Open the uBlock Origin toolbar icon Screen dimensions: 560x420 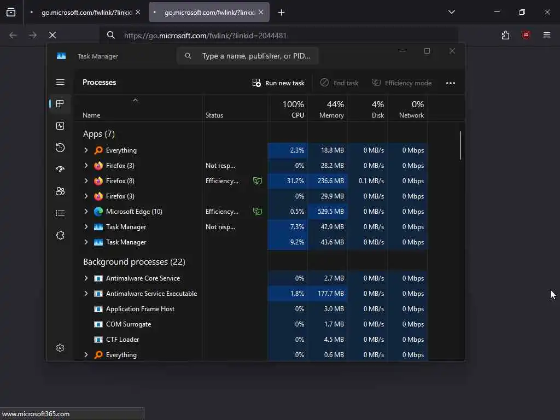(x=526, y=35)
